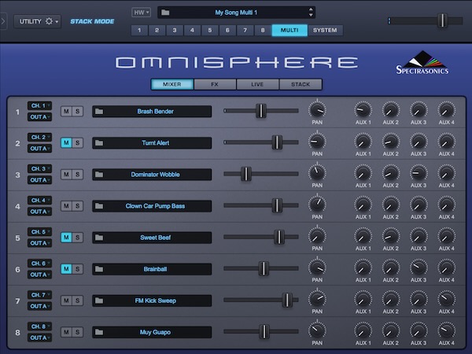
Task: Open folder icon beside FM Kick Sweep
Action: pyautogui.click(x=99, y=301)
